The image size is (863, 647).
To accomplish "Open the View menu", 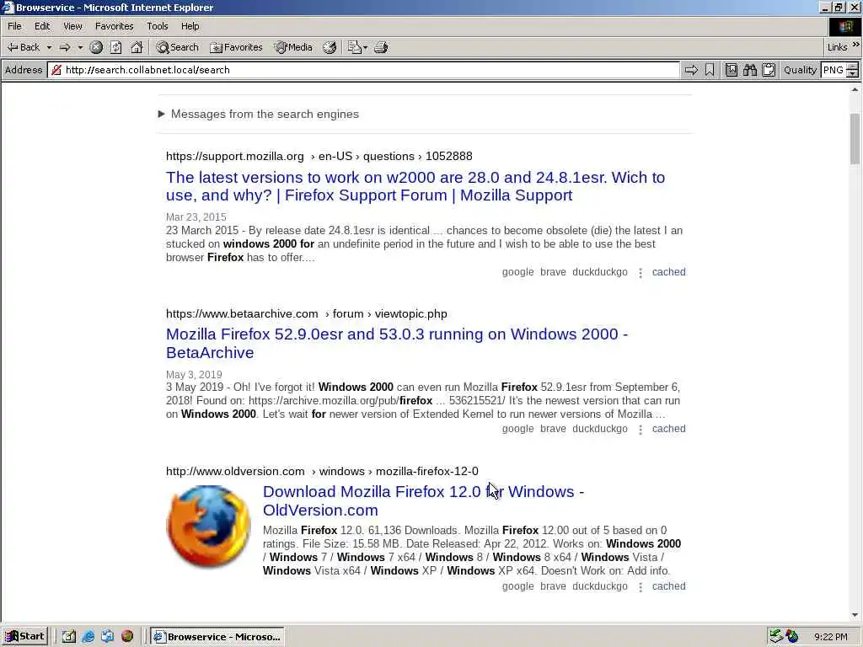I will click(x=72, y=26).
